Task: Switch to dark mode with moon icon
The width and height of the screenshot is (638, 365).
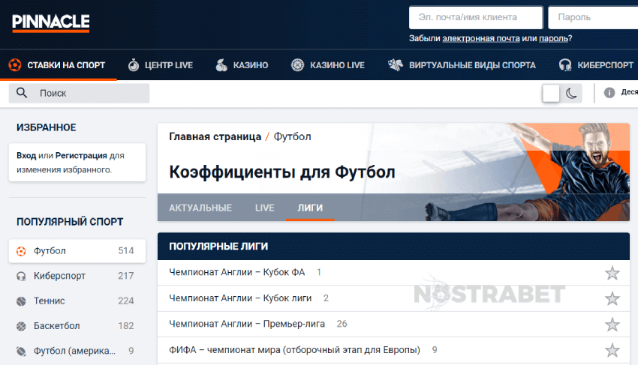Action: 571,94
